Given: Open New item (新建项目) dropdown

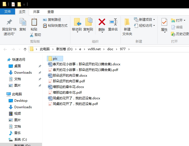Looking at the screenshot, I should coord(145,19).
